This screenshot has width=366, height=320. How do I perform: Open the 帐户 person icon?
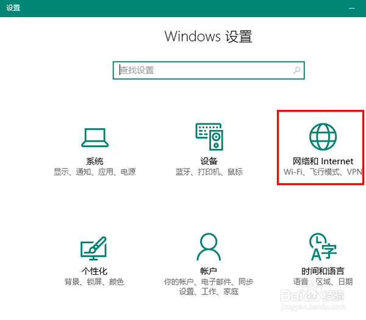coord(209,247)
